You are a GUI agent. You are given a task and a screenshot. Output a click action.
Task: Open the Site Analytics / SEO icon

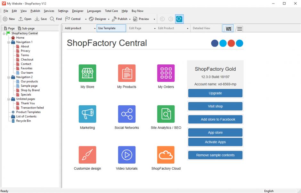(x=166, y=114)
